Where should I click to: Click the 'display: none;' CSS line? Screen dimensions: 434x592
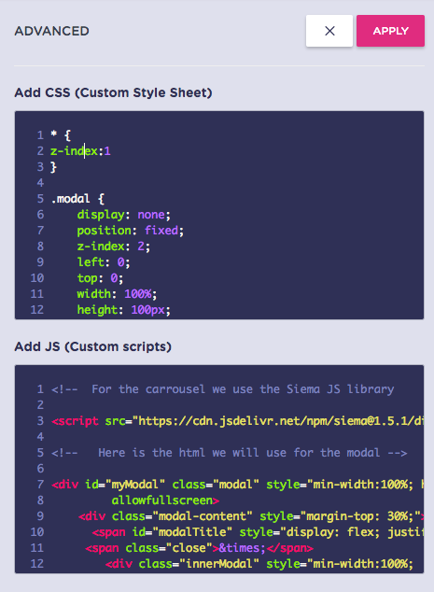(x=124, y=215)
